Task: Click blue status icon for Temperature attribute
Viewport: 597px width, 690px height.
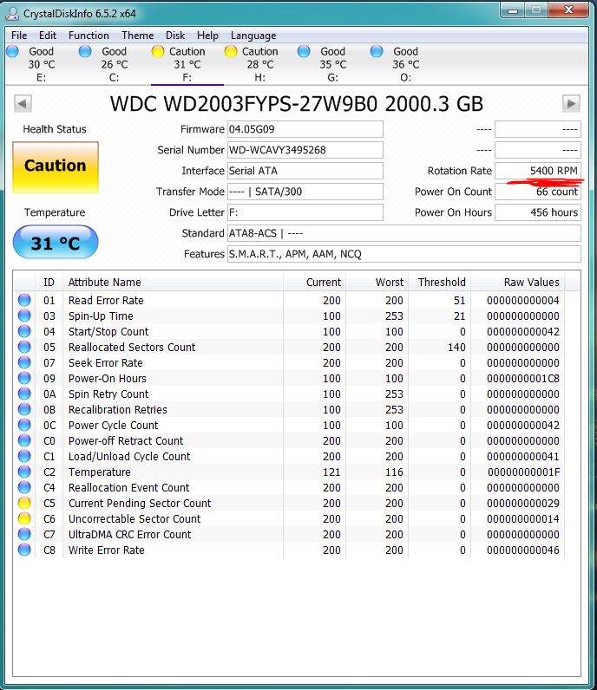Action: tap(24, 472)
